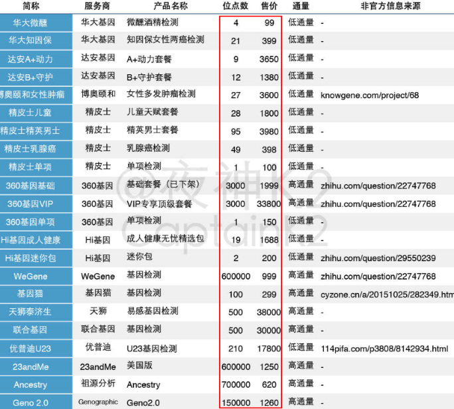Select the 联合基因 blue row label
454x409 pixels.
click(37, 330)
